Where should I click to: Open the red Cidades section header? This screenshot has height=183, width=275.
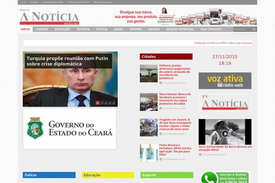(166, 57)
